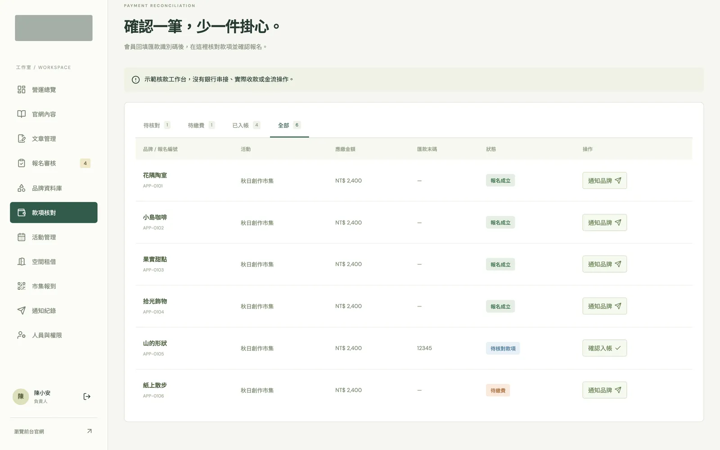This screenshot has width=720, height=450.
Task: Switch to the 待繳費 tab
Action: pyautogui.click(x=201, y=125)
